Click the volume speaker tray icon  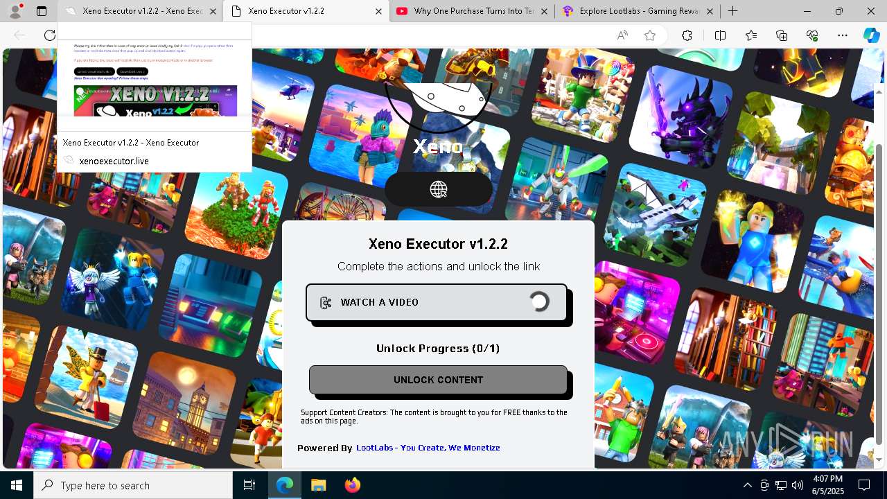798,485
